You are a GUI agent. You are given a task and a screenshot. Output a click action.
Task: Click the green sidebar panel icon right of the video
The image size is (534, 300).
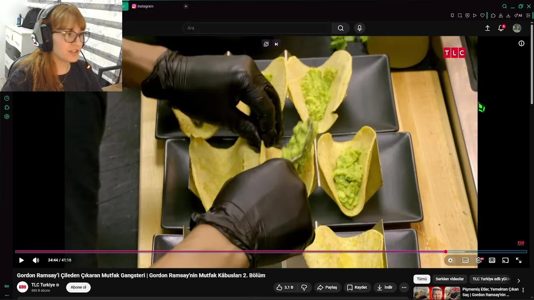tap(482, 108)
